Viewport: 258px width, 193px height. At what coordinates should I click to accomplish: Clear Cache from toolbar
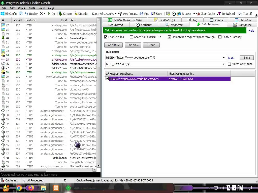click(206, 14)
